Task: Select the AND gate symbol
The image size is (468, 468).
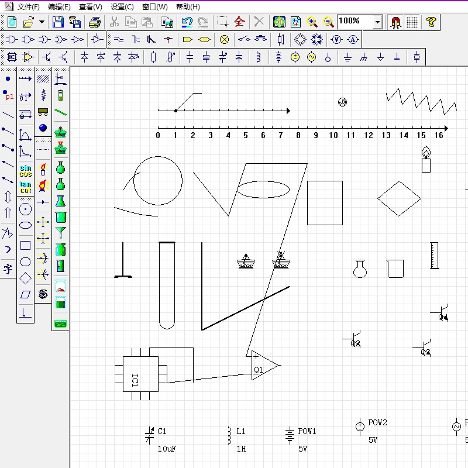Action: coord(12,39)
